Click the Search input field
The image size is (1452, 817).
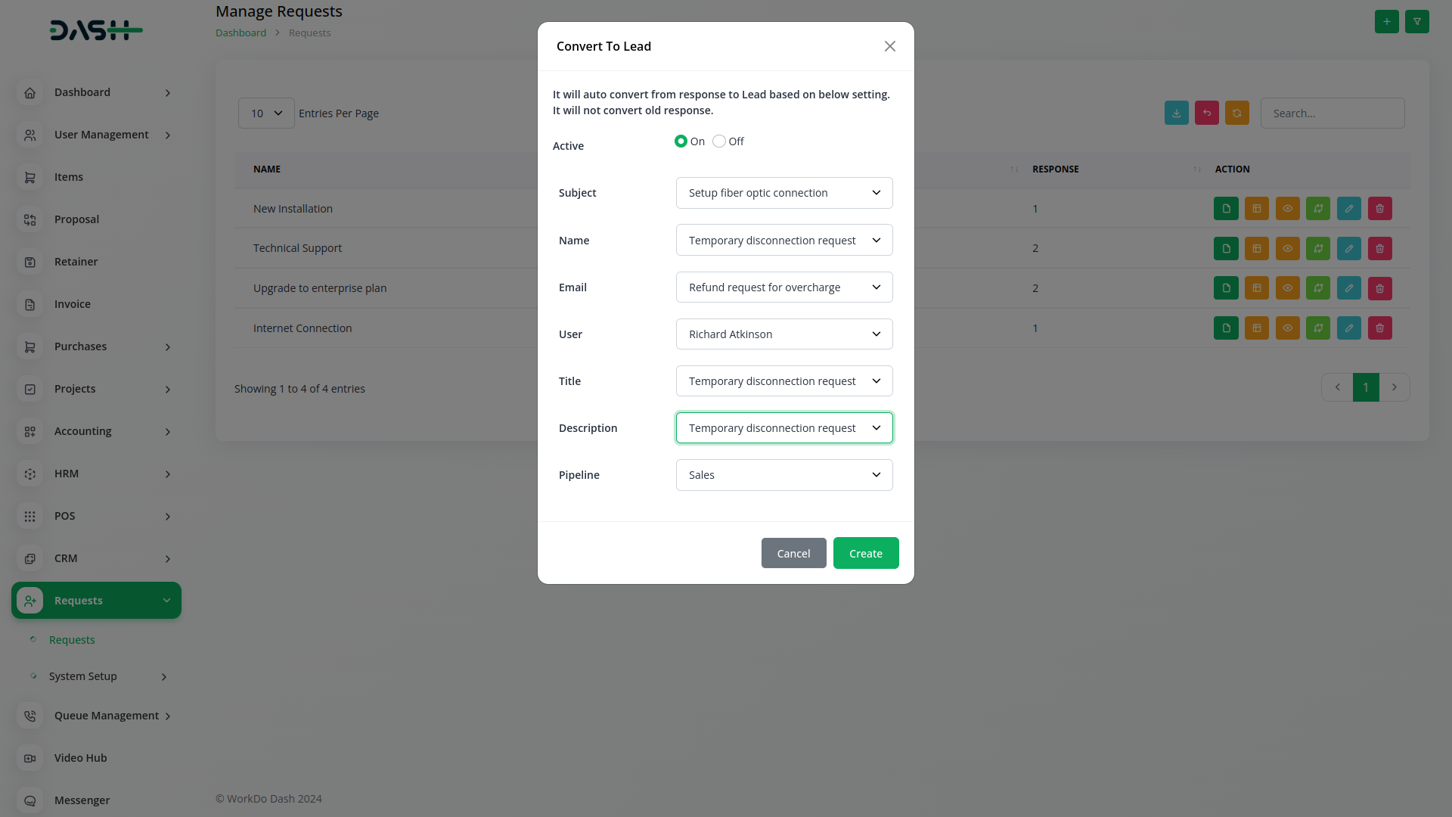coord(1332,113)
